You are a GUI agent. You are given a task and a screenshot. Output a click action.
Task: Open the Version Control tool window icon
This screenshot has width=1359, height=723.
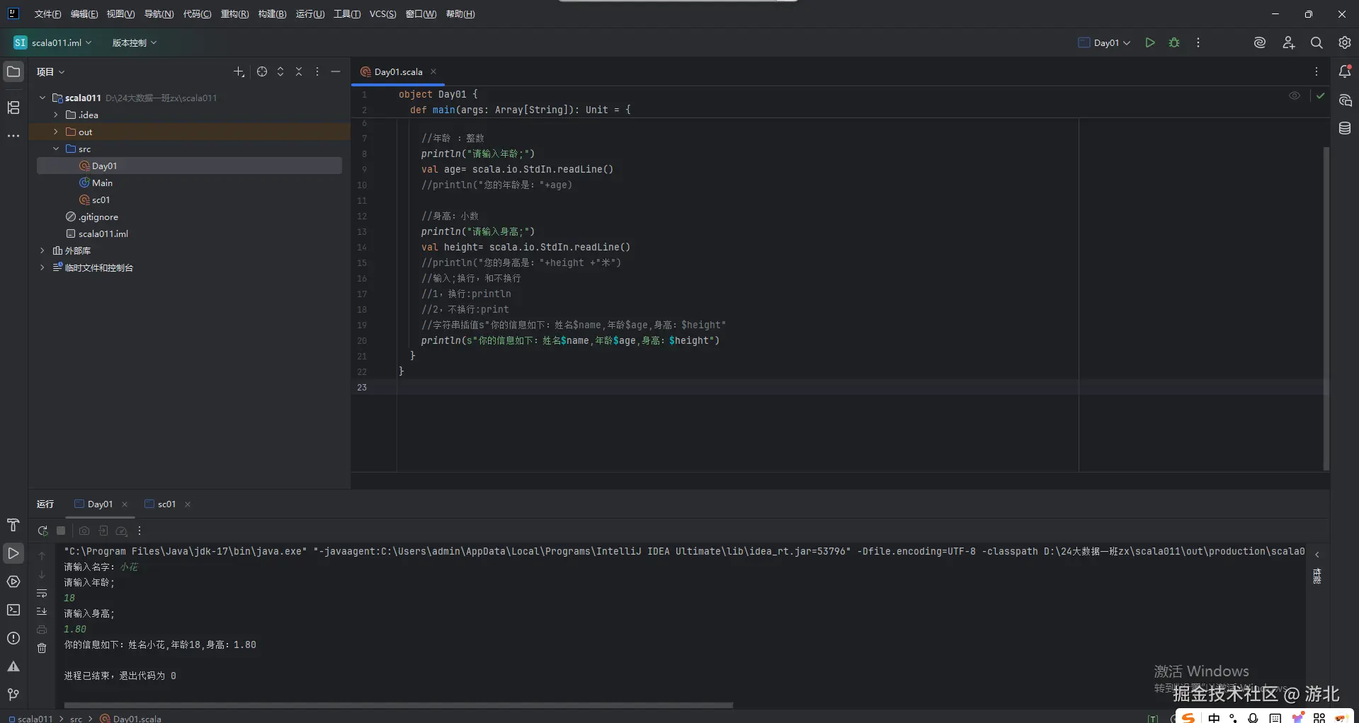click(x=13, y=694)
